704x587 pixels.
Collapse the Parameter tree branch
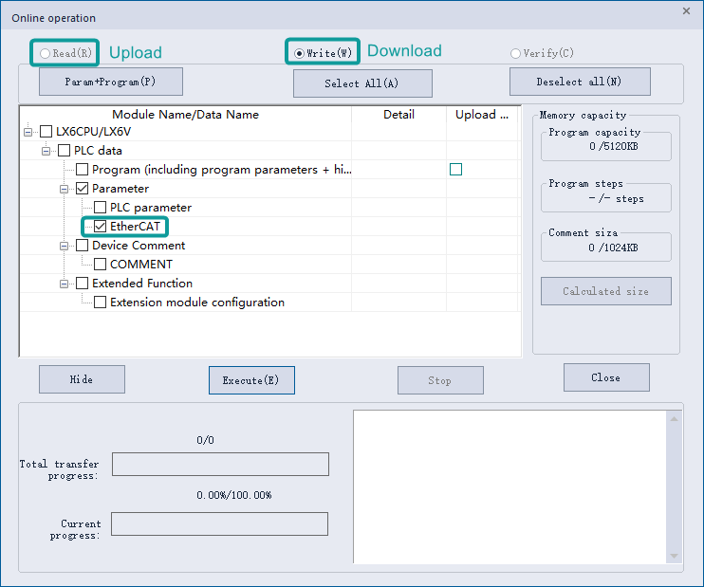coord(64,189)
